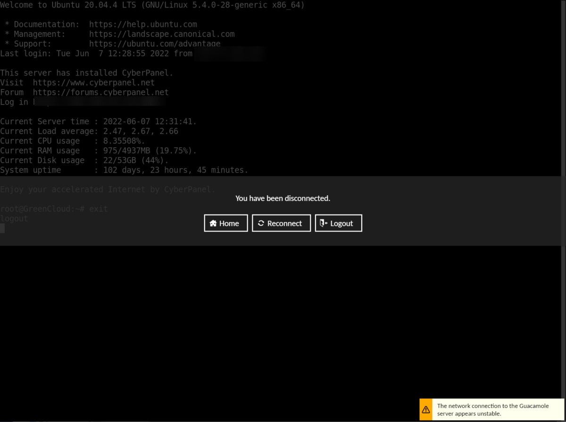Click the System uptime line in the terminal
The height and width of the screenshot is (422, 566).
tap(124, 170)
